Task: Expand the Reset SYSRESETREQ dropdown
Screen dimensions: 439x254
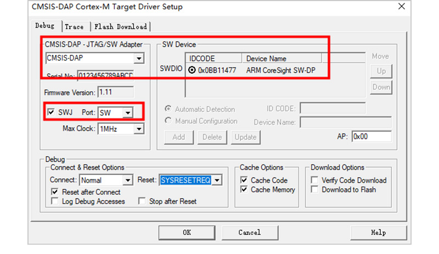Action: [x=217, y=180]
